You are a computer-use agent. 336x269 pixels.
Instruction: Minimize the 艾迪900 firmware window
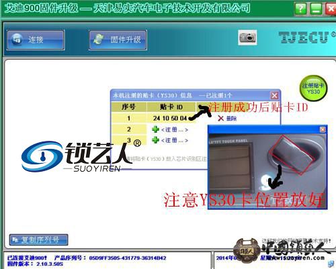coord(316,9)
